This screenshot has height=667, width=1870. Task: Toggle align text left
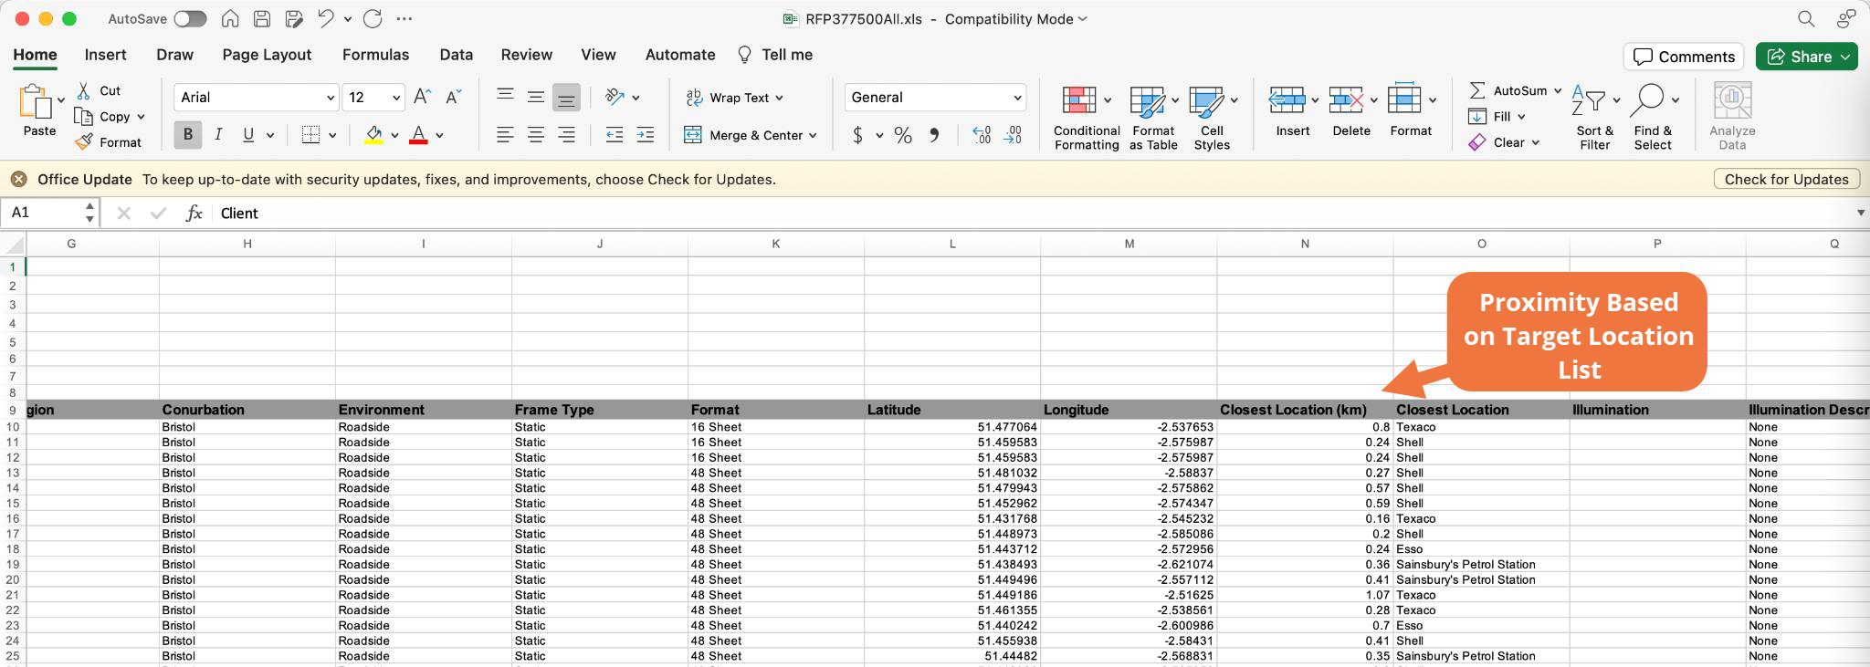[x=505, y=135]
